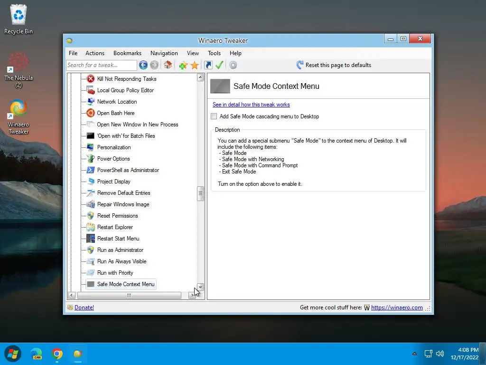Click the tree scrollbar down arrow
The height and width of the screenshot is (365, 486).
point(201,287)
